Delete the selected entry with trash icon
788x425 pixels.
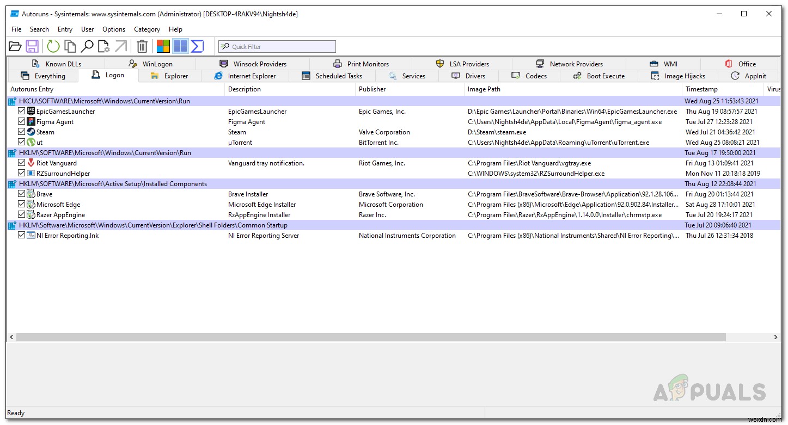[142, 46]
